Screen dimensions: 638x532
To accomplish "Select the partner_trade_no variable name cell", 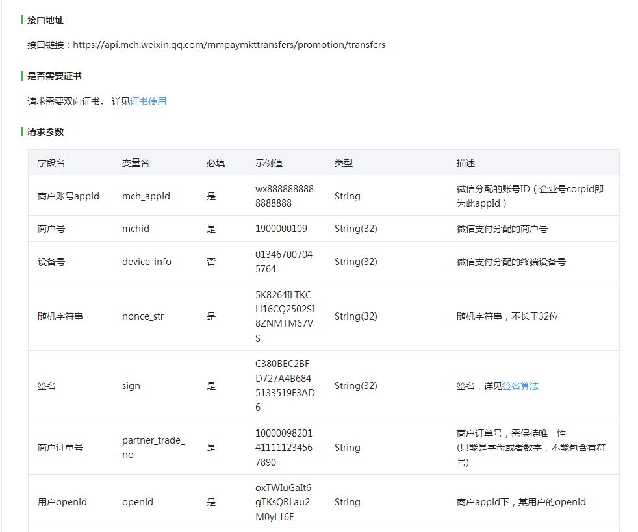I will pos(153,448).
